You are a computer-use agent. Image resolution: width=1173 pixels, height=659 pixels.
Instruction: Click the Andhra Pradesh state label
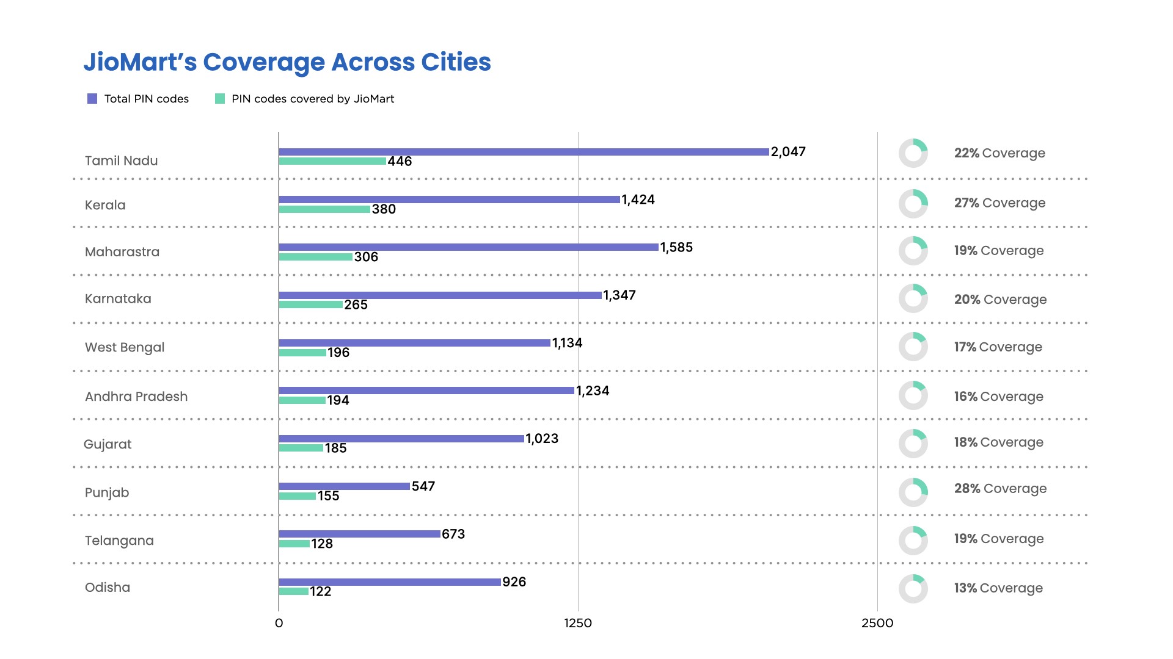(136, 397)
